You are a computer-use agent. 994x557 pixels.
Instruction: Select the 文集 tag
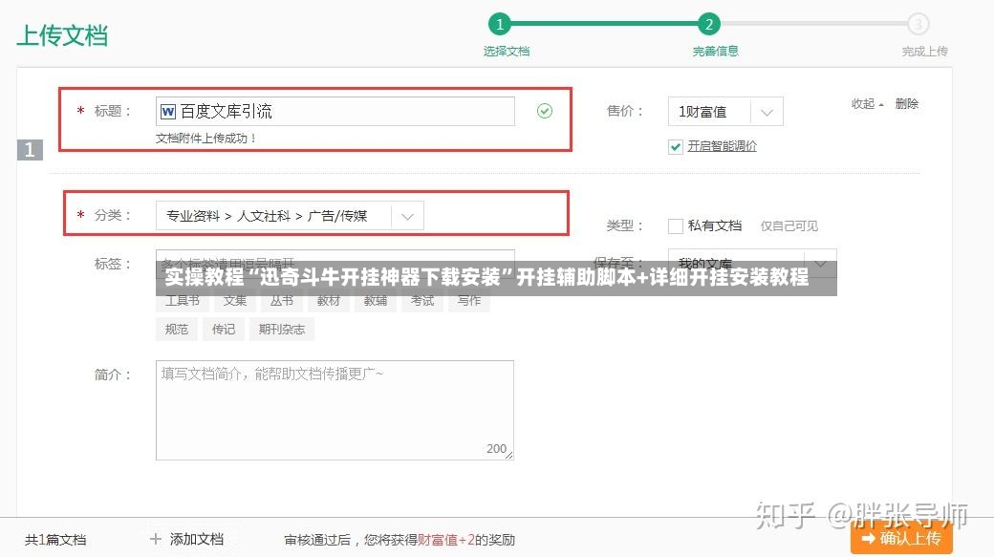[x=234, y=300]
